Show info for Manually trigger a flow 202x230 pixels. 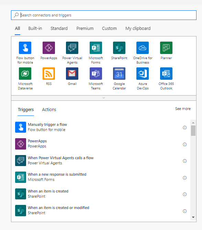pos(185,128)
